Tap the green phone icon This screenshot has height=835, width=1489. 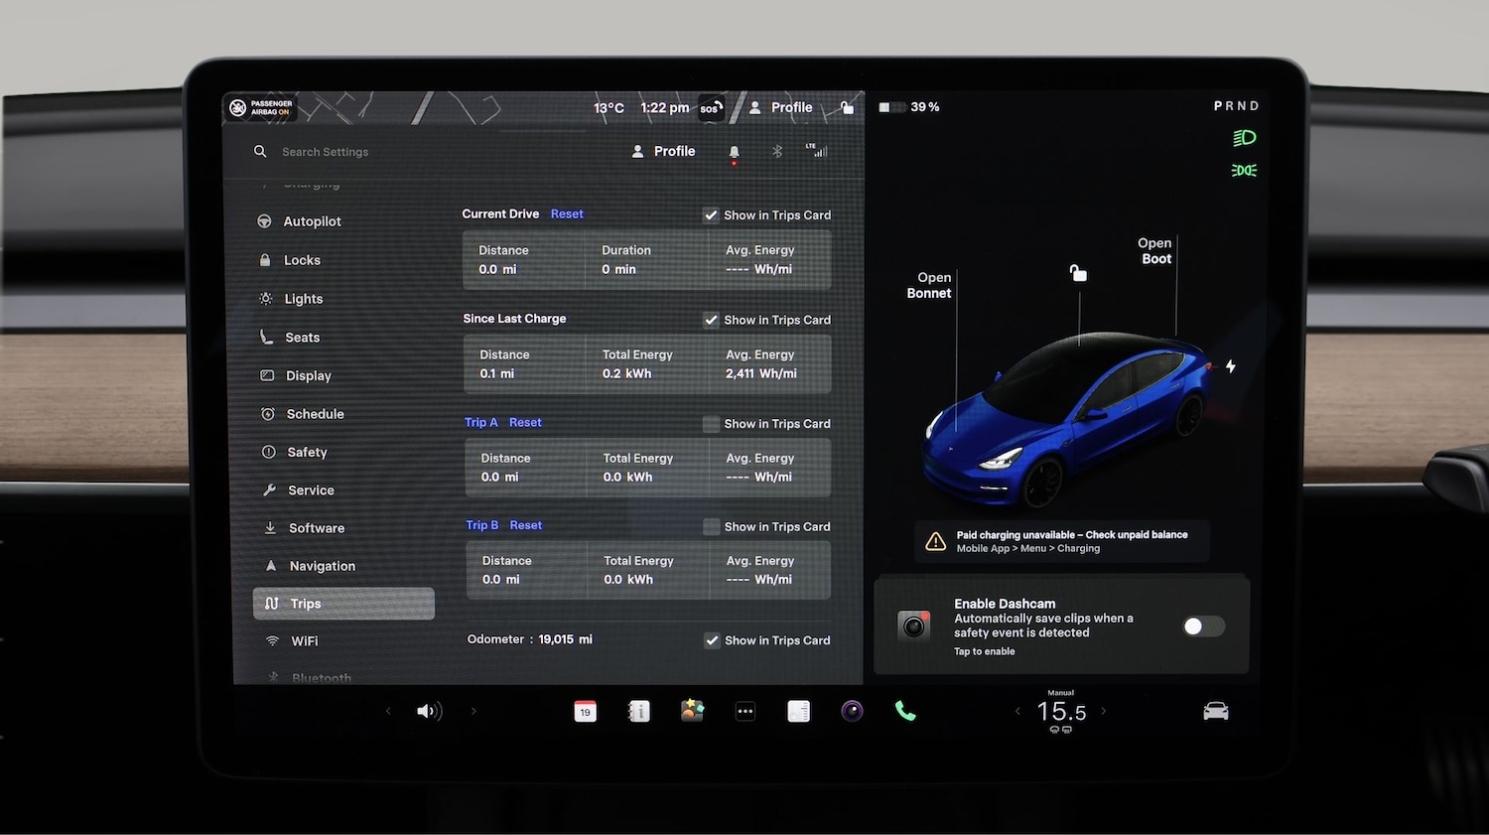point(904,711)
